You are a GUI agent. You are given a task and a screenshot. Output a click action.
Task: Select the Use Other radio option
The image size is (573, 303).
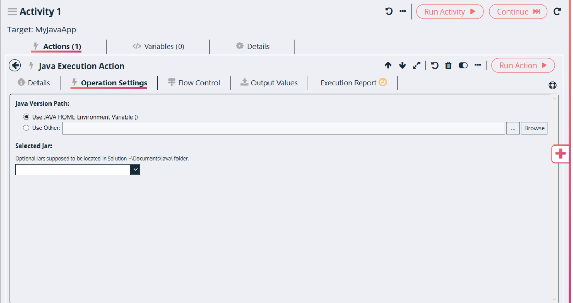(x=26, y=128)
